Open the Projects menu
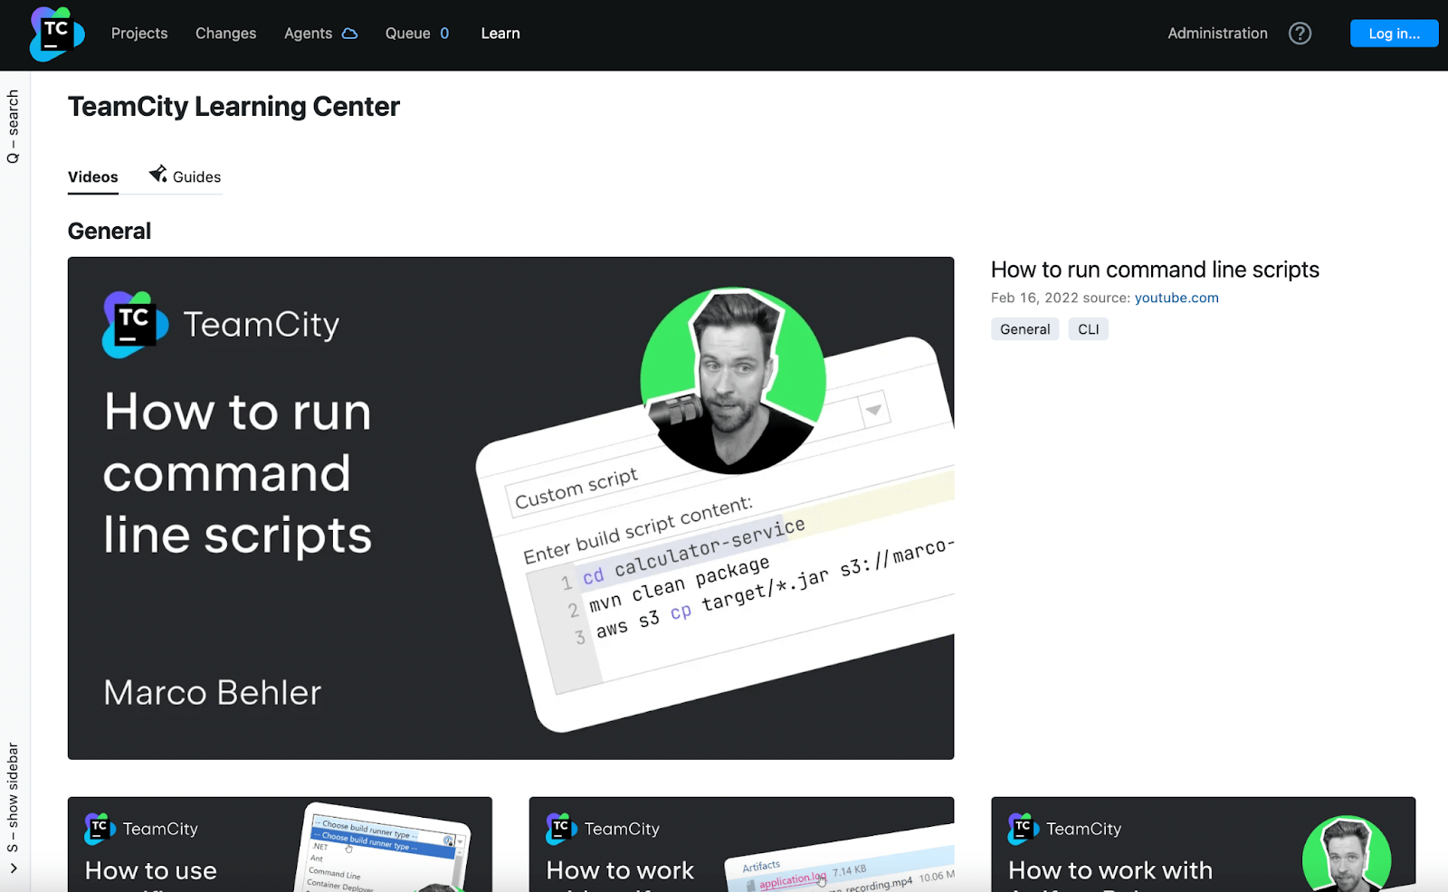 139,33
